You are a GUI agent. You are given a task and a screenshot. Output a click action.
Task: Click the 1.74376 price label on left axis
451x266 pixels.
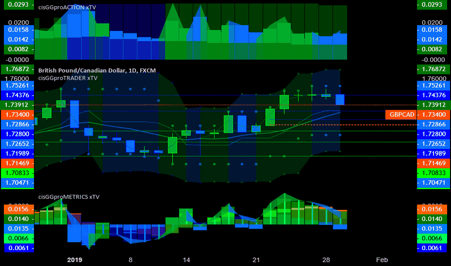click(17, 95)
